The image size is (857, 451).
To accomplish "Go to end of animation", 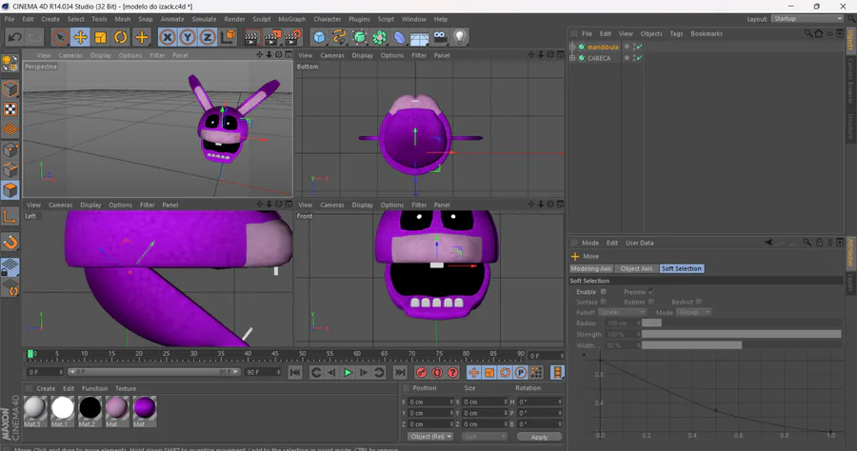I will pos(400,372).
